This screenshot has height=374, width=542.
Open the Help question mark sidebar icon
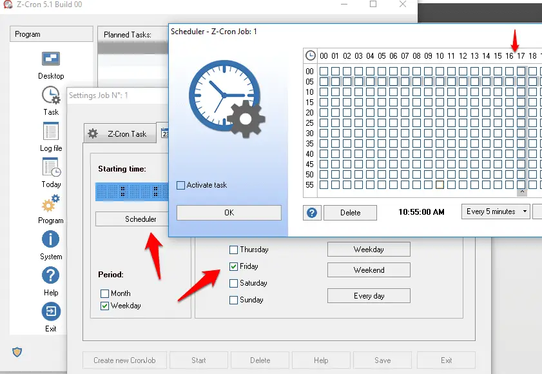(x=50, y=275)
